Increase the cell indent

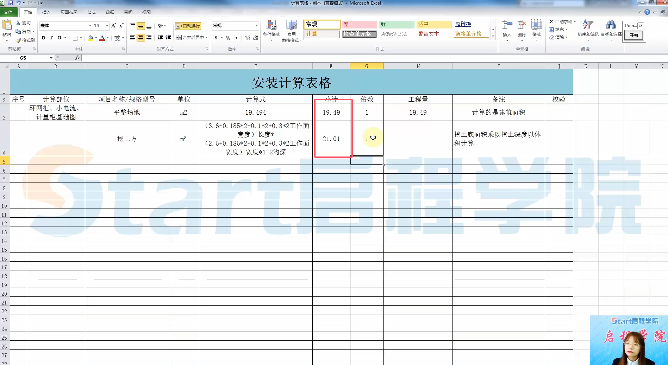168,38
